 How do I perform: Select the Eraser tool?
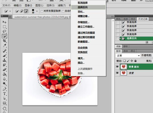pos(4,69)
